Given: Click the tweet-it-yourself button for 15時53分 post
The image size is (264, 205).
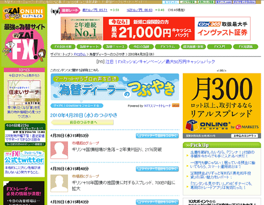Looking at the screenshot, I should (x=157, y=136).
